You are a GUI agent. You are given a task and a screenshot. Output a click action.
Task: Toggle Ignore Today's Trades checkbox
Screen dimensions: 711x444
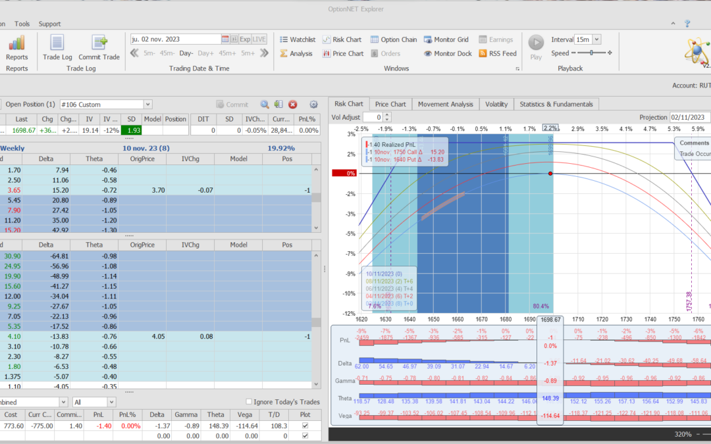249,402
